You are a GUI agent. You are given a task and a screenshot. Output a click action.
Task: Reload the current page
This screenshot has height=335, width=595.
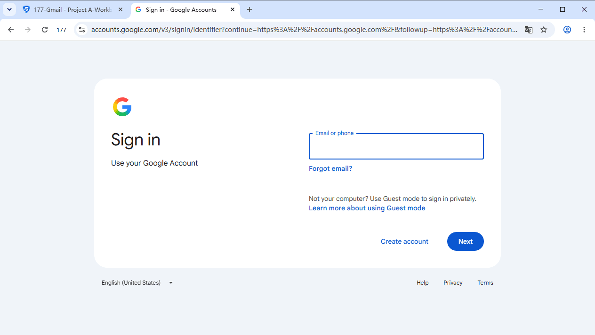coord(45,30)
